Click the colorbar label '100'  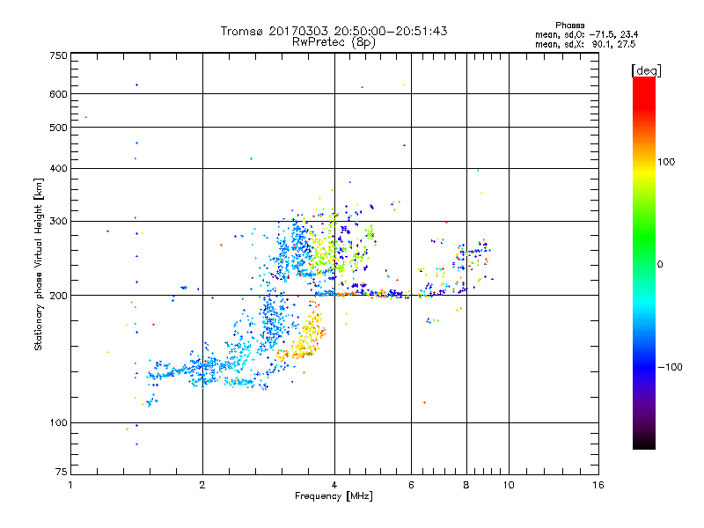(666, 162)
